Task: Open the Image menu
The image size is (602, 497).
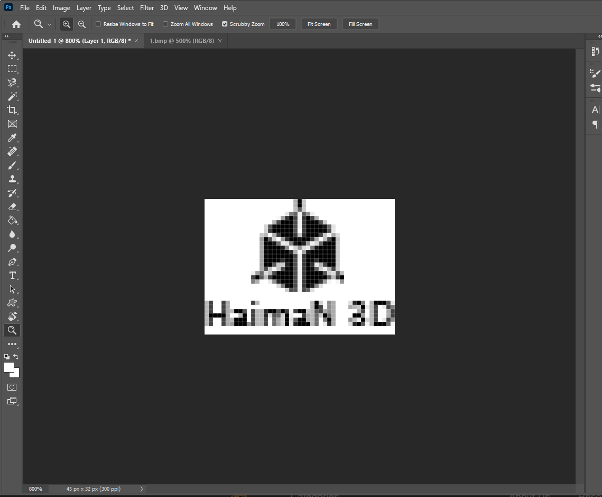Action: pyautogui.click(x=61, y=8)
